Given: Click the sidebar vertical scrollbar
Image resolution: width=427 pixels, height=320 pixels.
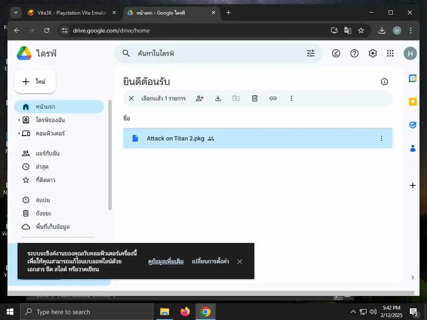Looking at the screenshot, I should pyautogui.click(x=110, y=155).
